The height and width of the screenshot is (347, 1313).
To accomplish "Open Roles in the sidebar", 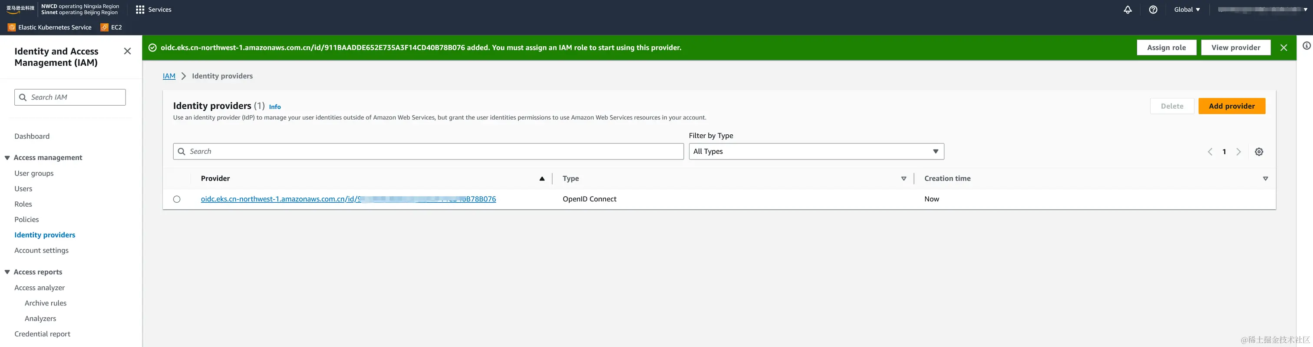I will click(x=23, y=204).
